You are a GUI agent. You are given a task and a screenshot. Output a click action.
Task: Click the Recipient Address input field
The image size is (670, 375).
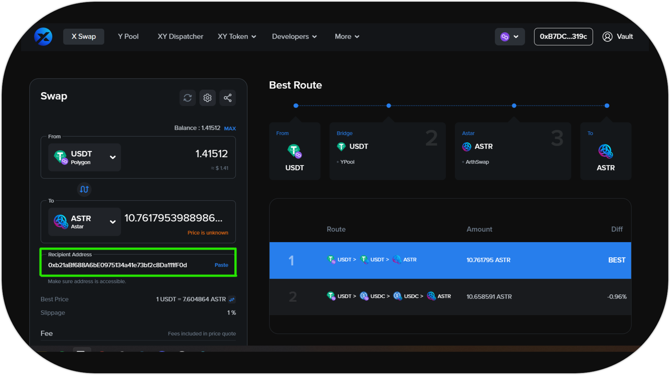tap(126, 265)
